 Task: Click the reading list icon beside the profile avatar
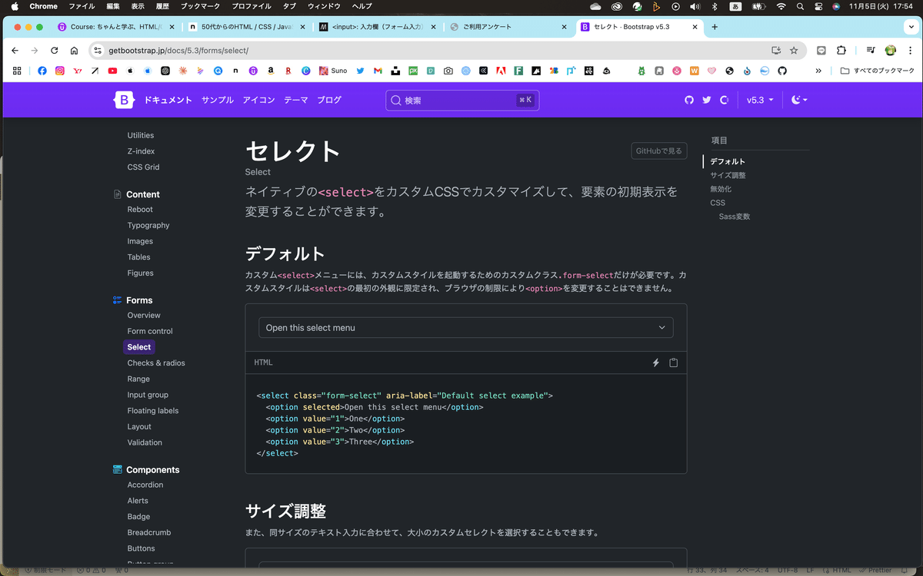pos(870,50)
